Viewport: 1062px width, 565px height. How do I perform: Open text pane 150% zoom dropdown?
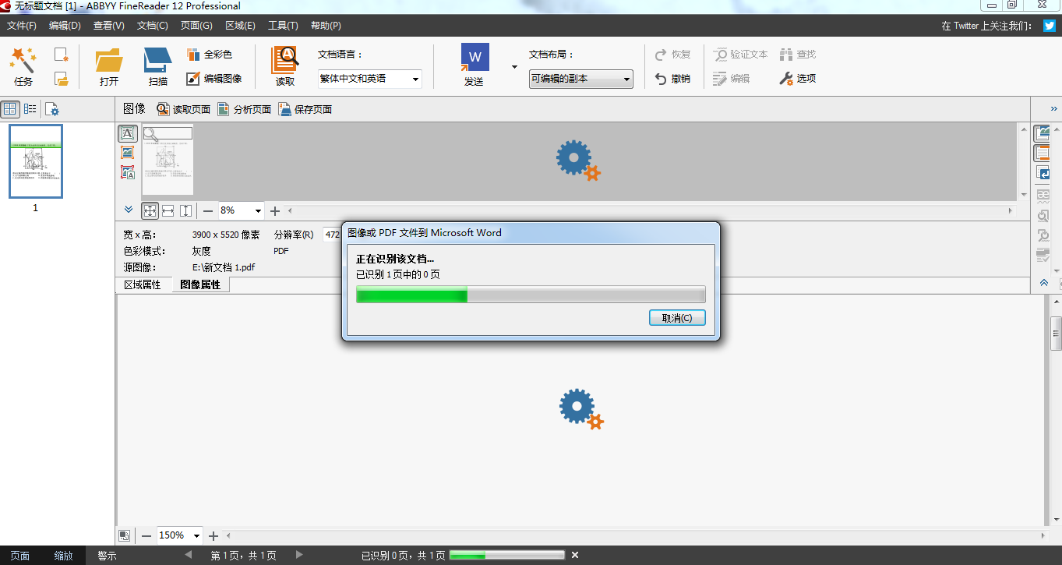click(x=196, y=535)
